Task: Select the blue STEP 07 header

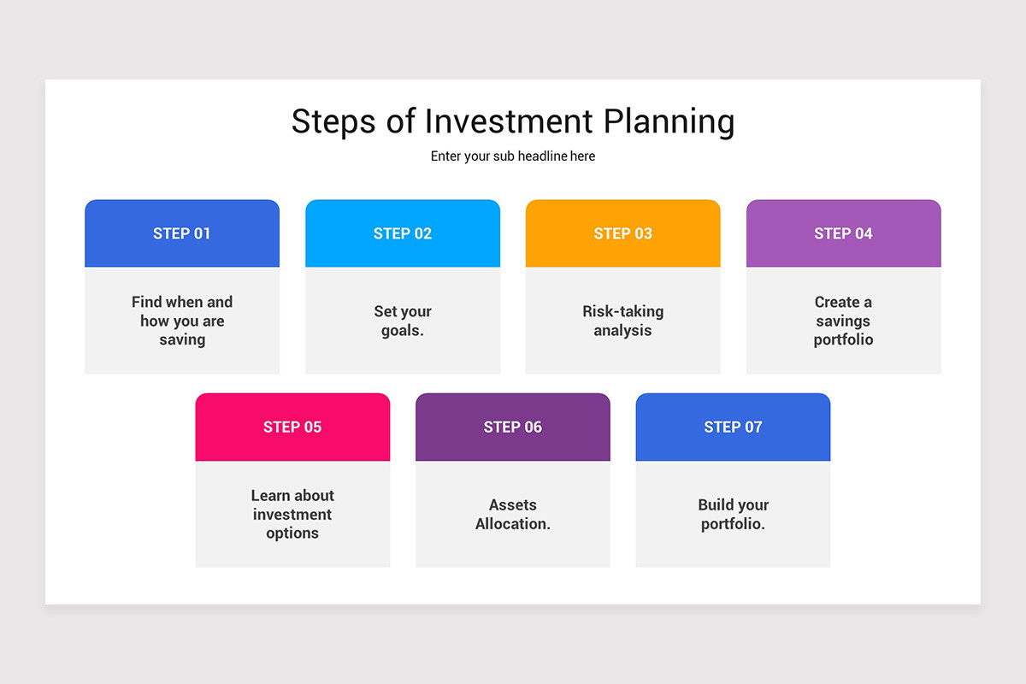Action: pyautogui.click(x=734, y=427)
